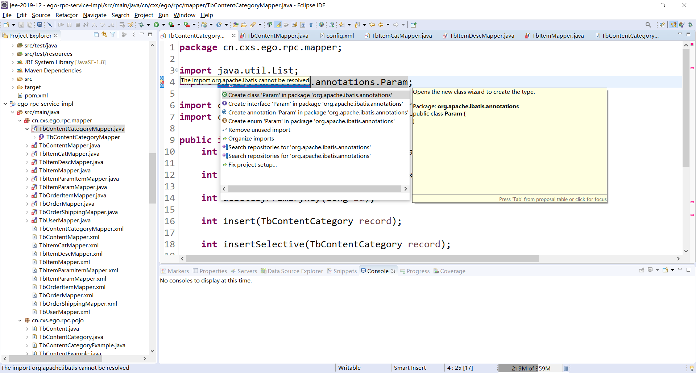
Task: Open the Servers view tab
Action: [244, 271]
